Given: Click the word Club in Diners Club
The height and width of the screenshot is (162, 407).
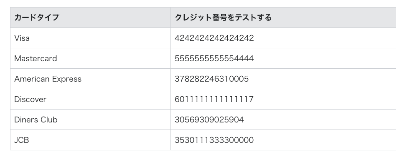Looking at the screenshot, I should 49,120.
